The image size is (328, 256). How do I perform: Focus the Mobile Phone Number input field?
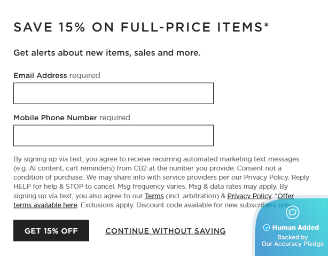point(113,136)
